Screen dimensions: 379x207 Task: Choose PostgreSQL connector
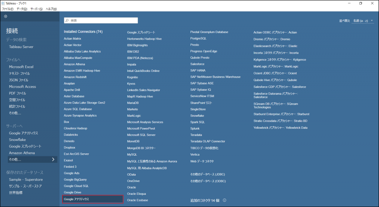(198, 39)
